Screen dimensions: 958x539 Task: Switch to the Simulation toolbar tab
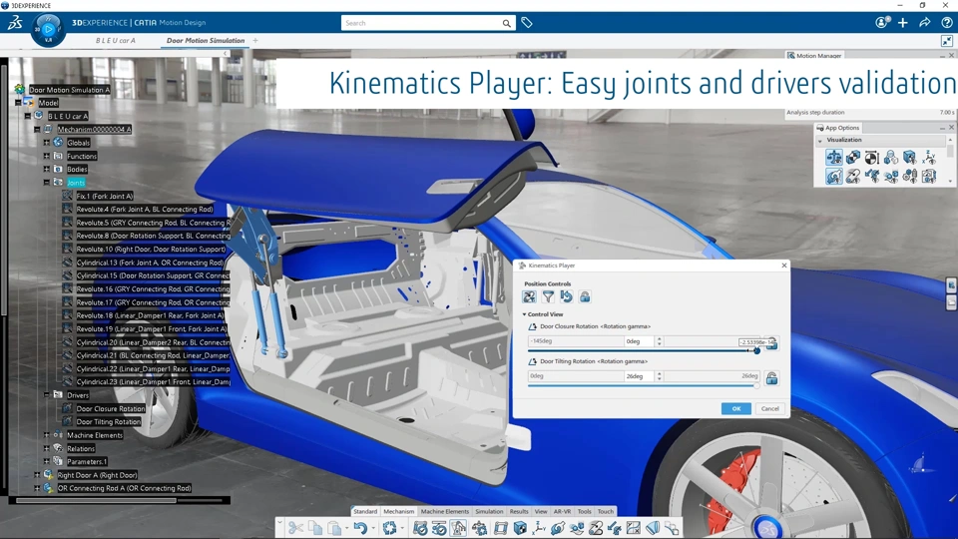tap(489, 511)
